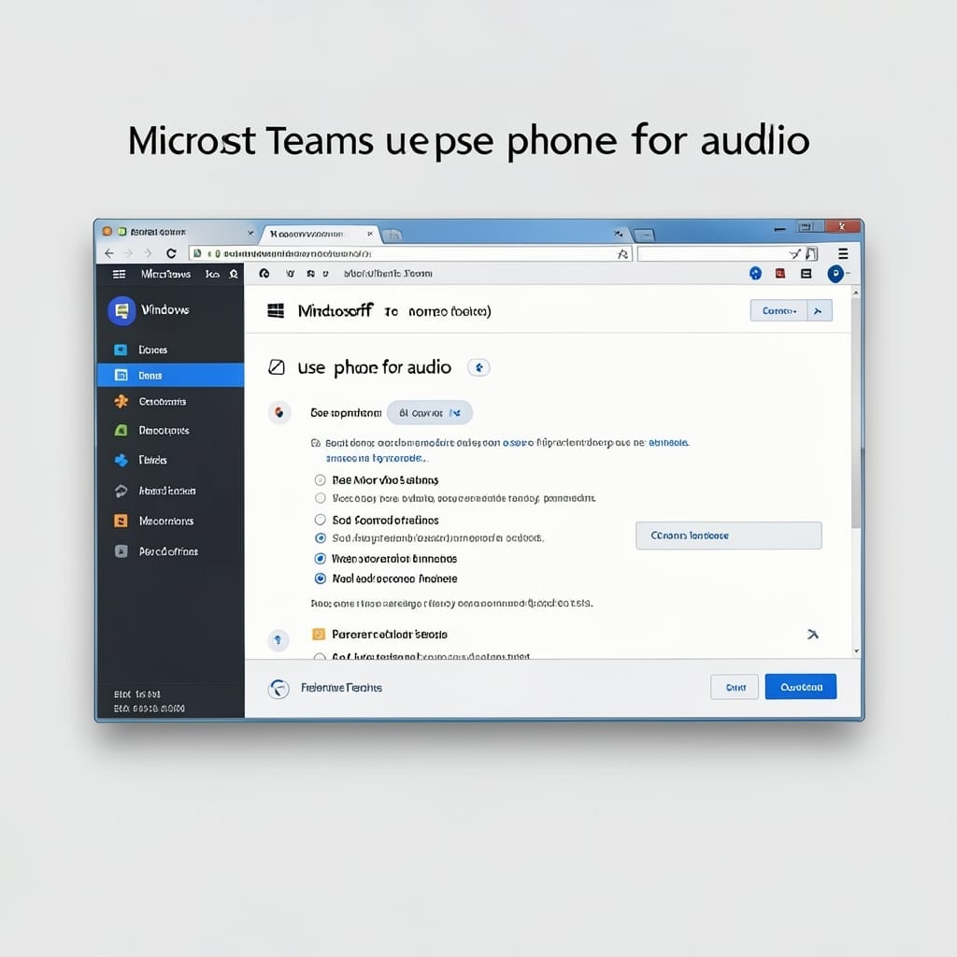The width and height of the screenshot is (957, 957).
Task: Open the first sidebar item with blue square icon
Action: (121, 350)
